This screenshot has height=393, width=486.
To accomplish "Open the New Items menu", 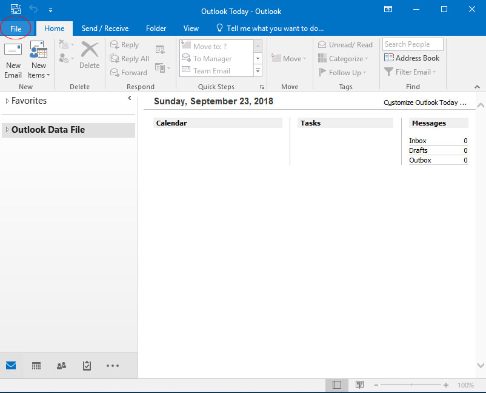I will [38, 61].
